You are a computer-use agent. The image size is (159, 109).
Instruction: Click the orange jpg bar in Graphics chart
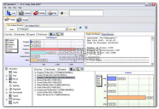point(126,98)
